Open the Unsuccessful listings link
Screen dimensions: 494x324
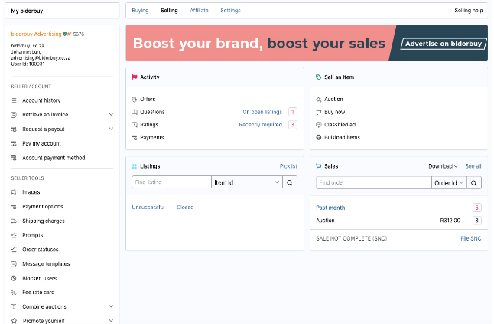[148, 208]
